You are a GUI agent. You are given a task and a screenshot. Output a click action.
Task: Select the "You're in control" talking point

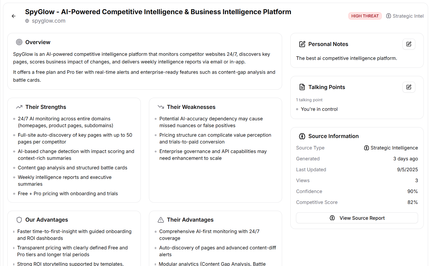319,109
